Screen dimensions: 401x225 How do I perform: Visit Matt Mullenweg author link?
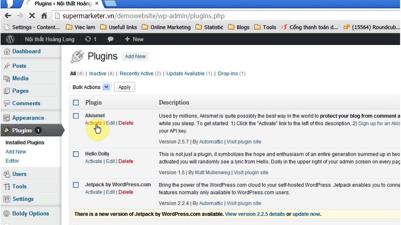(213, 172)
